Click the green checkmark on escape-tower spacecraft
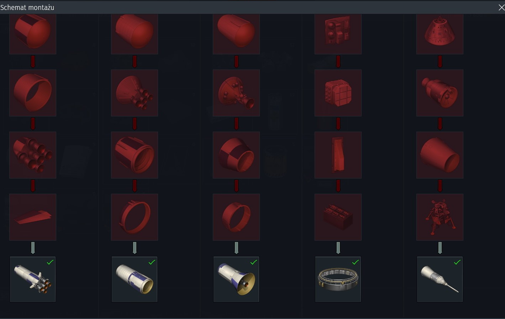The image size is (505, 319). click(457, 262)
